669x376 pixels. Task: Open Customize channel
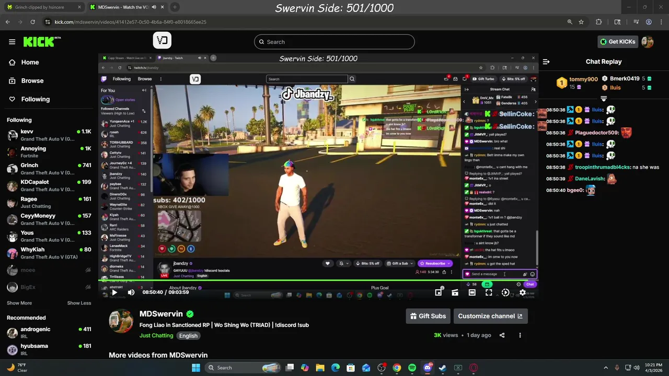490,316
